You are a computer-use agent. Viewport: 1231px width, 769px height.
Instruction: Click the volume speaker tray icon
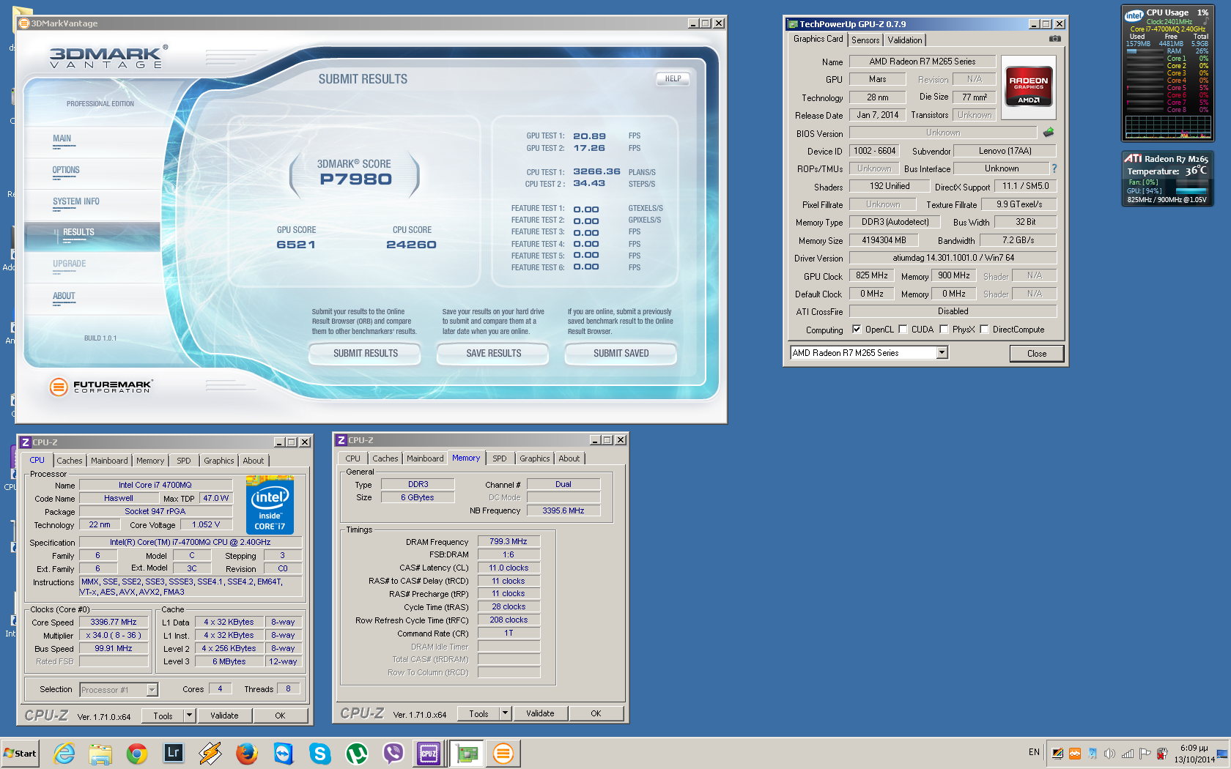click(1109, 753)
